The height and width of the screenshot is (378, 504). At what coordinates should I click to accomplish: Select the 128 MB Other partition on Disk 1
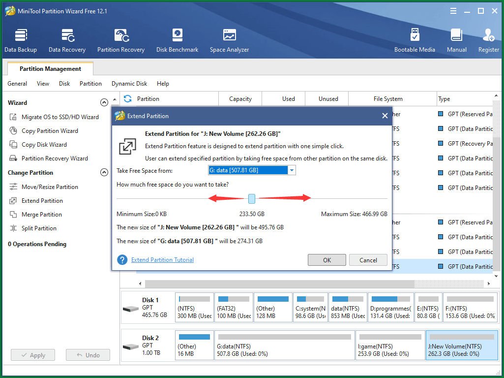pyautogui.click(x=273, y=307)
